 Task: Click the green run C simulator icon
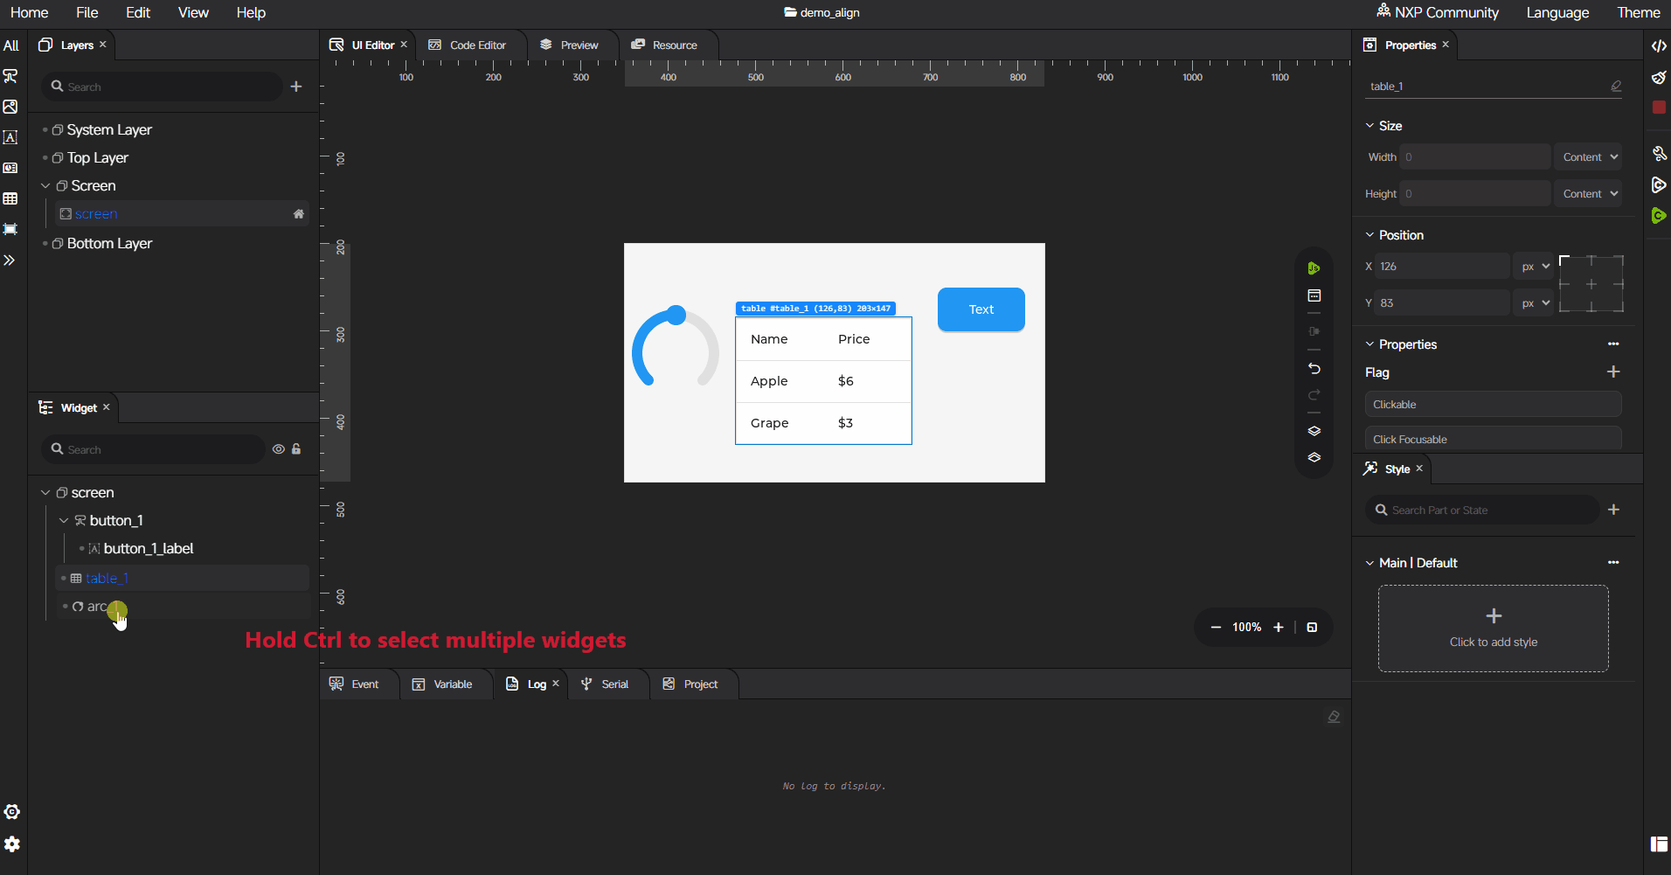[1659, 216]
